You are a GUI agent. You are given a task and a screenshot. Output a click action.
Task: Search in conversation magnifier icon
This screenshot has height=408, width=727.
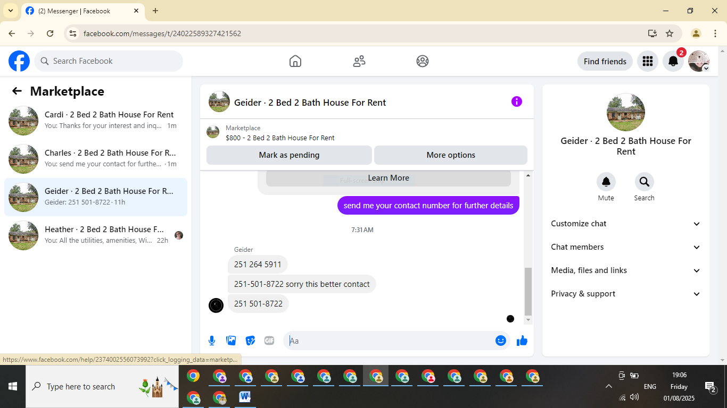[x=645, y=182]
